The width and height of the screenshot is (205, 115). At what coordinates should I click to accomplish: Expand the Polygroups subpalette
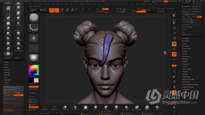[x=186, y=64]
